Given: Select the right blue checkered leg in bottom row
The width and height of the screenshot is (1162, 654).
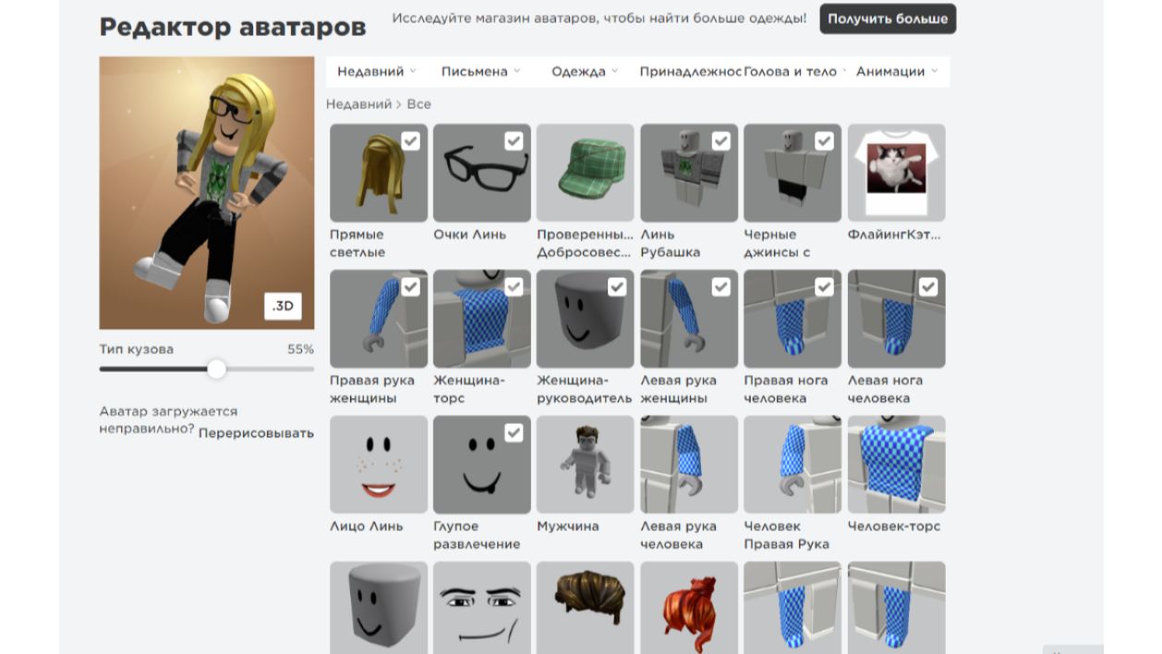Looking at the screenshot, I should 897,608.
